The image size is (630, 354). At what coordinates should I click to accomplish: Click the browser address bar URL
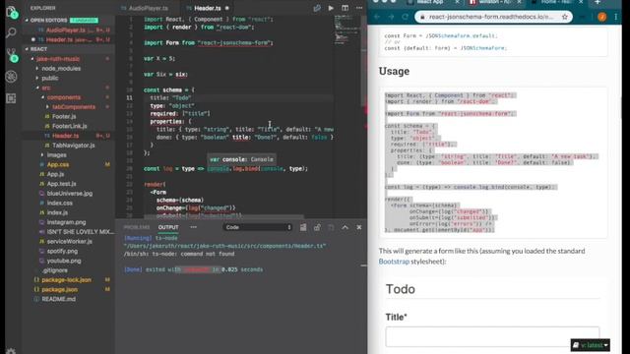491,17
